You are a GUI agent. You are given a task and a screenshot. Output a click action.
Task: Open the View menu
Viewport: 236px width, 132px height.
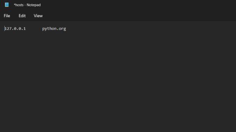38,16
